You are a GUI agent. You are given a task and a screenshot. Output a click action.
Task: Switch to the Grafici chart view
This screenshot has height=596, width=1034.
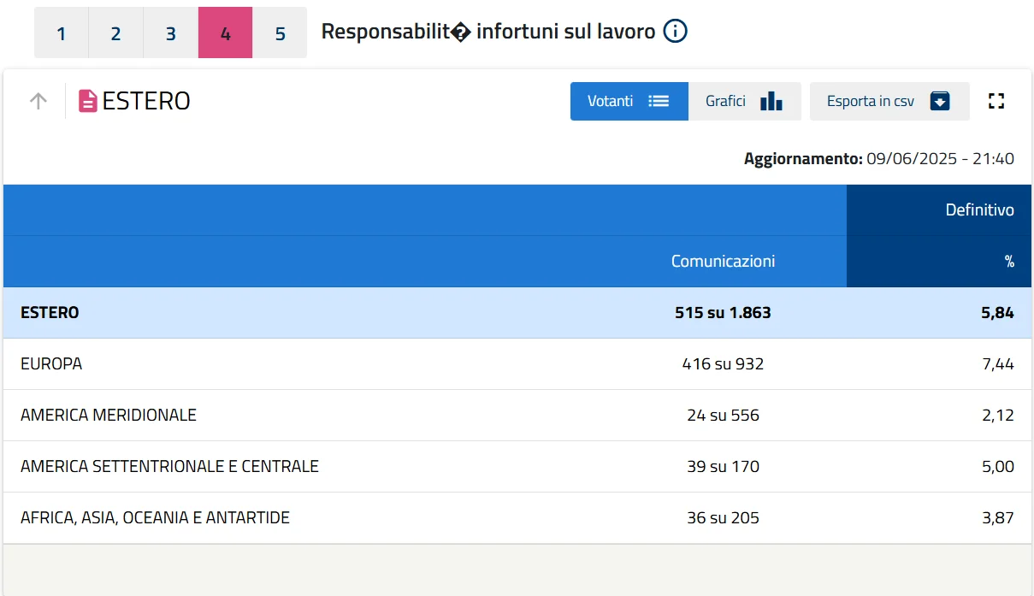[x=726, y=101]
